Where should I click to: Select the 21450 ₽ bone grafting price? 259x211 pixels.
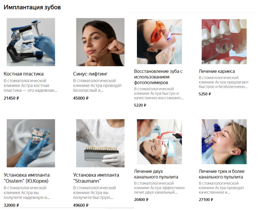[11, 98]
